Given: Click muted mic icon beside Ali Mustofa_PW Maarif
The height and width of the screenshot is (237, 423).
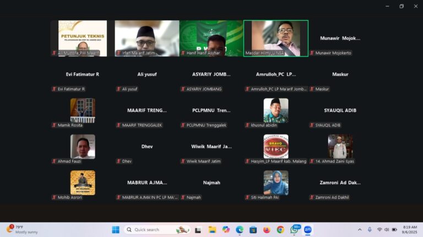Looking at the screenshot, I should [x=54, y=53].
